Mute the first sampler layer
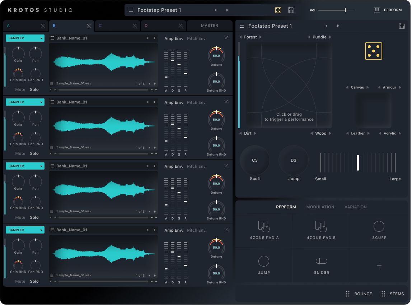The width and height of the screenshot is (412, 305). [20, 89]
